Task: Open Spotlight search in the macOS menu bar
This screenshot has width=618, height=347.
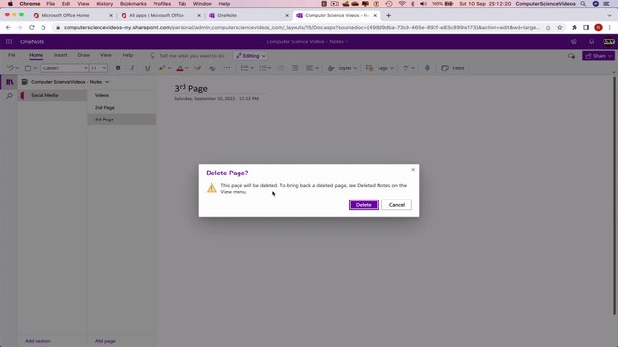Action: (583, 4)
